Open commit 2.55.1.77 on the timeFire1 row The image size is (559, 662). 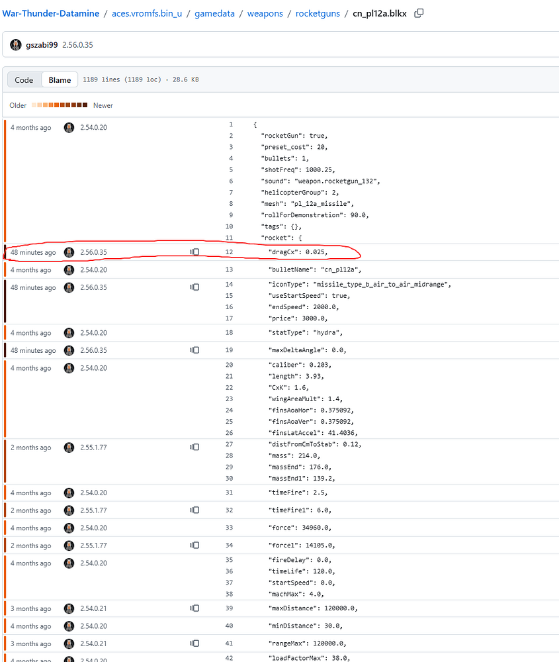tap(94, 510)
